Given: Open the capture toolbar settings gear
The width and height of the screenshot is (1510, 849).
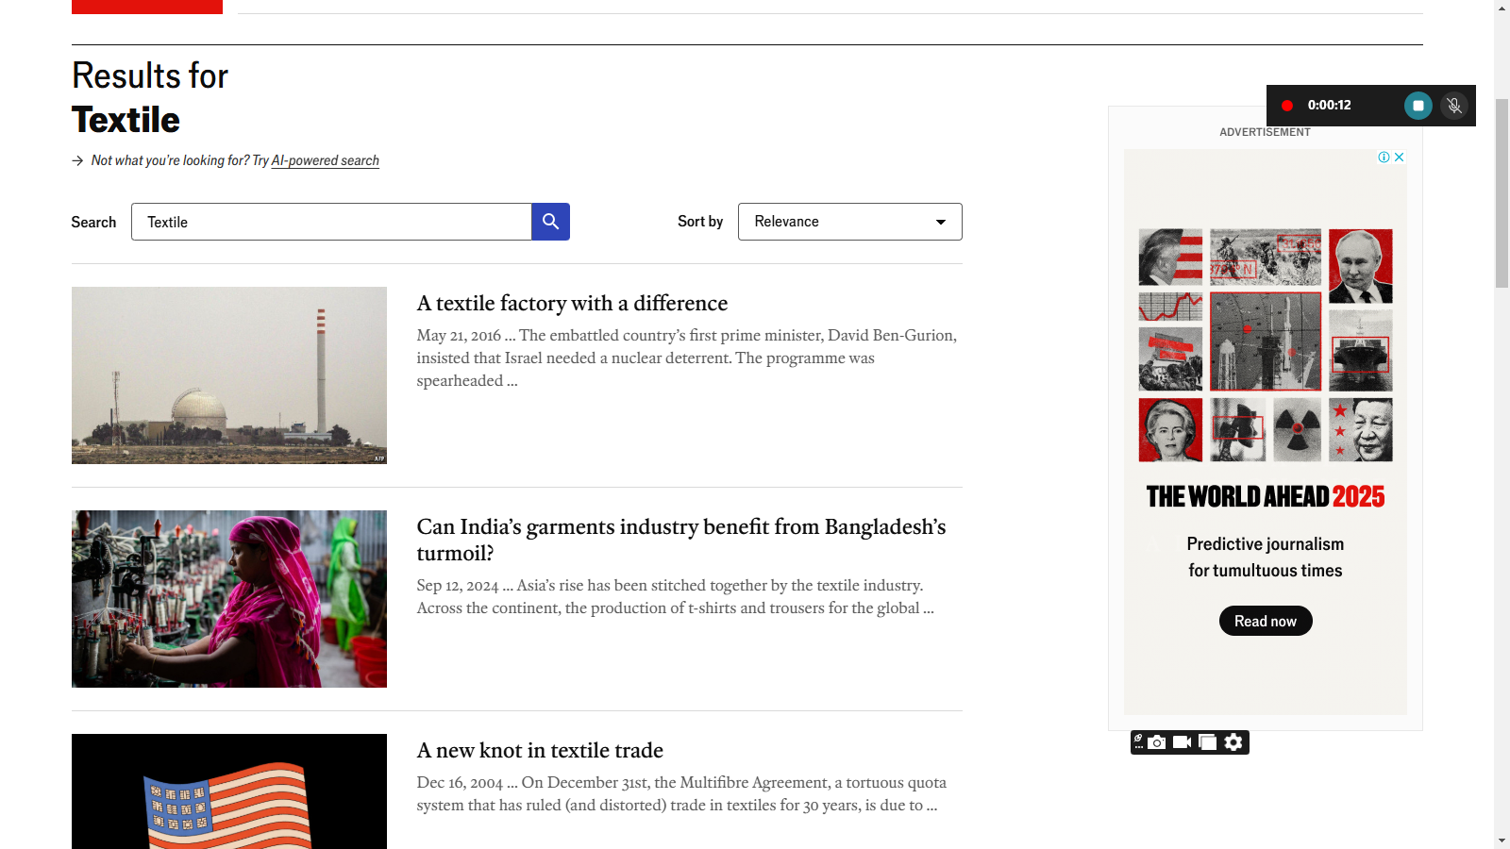Looking at the screenshot, I should [1233, 742].
